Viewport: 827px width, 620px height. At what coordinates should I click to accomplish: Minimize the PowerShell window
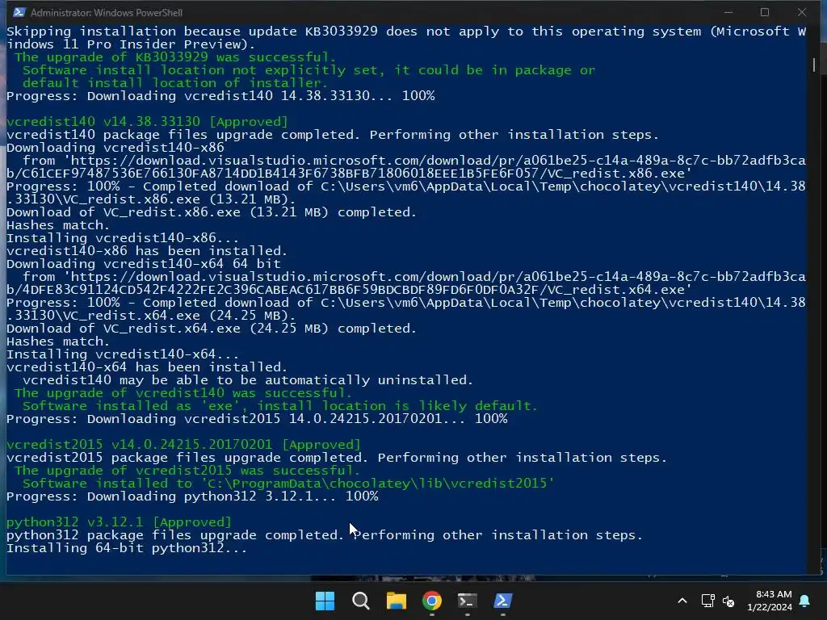click(x=728, y=12)
